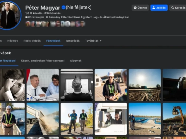
Task: Open the Ismerősök tab
Action: pos(73,41)
